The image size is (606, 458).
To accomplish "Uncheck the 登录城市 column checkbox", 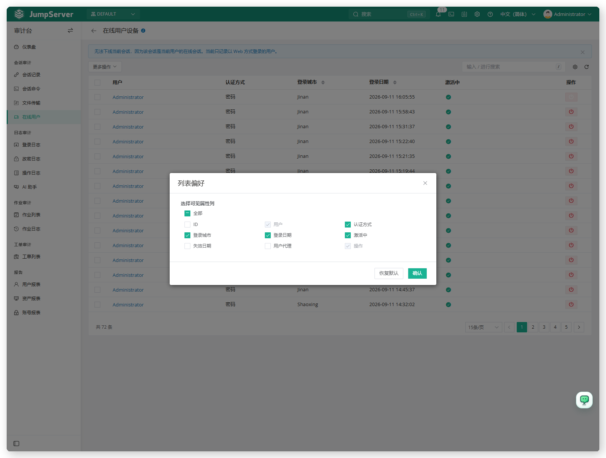I will [x=187, y=235].
